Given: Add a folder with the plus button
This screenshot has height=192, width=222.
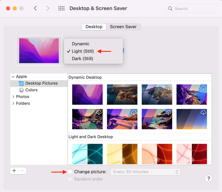Looking at the screenshot, I should [x=14, y=171].
